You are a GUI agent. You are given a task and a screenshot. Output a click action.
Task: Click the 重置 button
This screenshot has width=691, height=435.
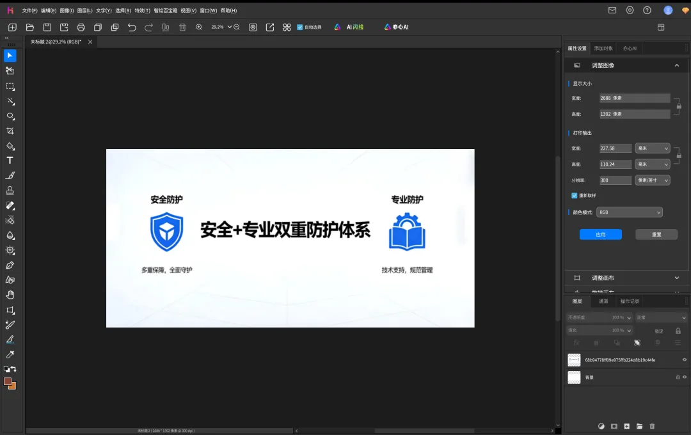656,235
